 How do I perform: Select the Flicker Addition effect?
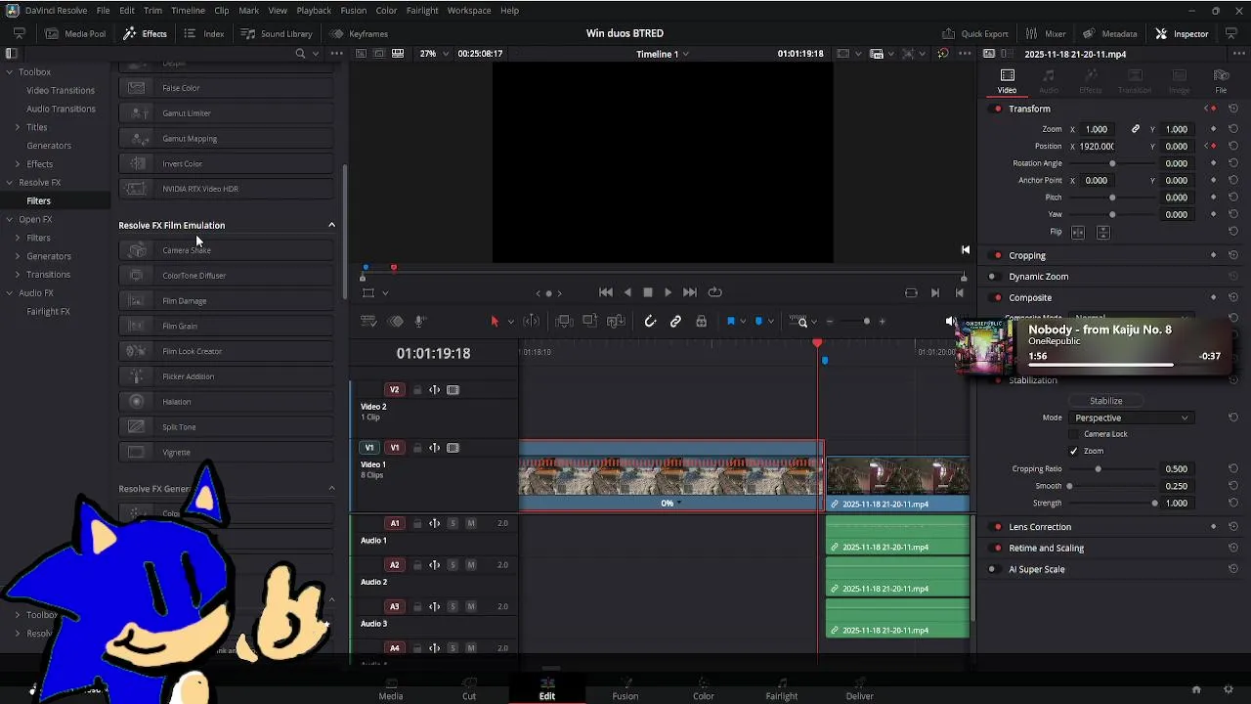coord(226,376)
